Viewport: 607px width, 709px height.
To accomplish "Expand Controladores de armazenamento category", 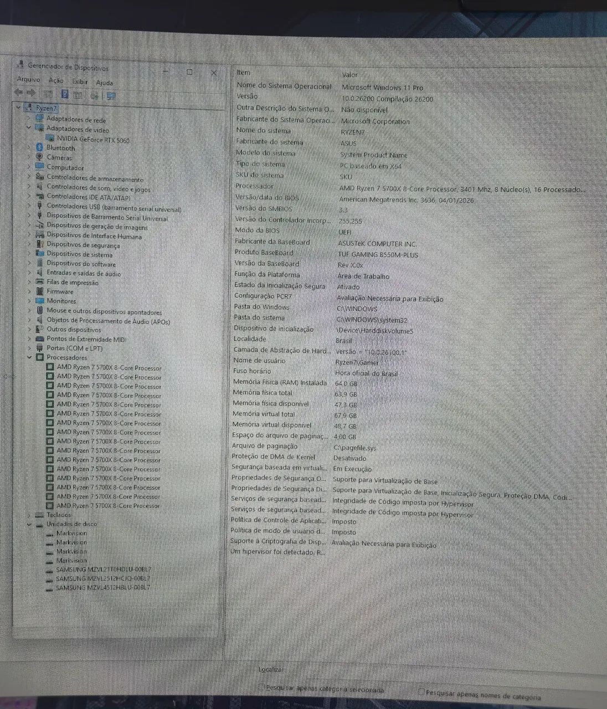I will (x=29, y=176).
